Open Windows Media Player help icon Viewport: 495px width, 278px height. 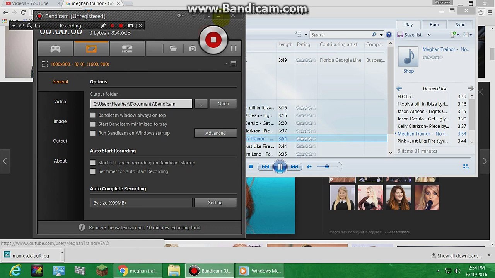pos(389,35)
